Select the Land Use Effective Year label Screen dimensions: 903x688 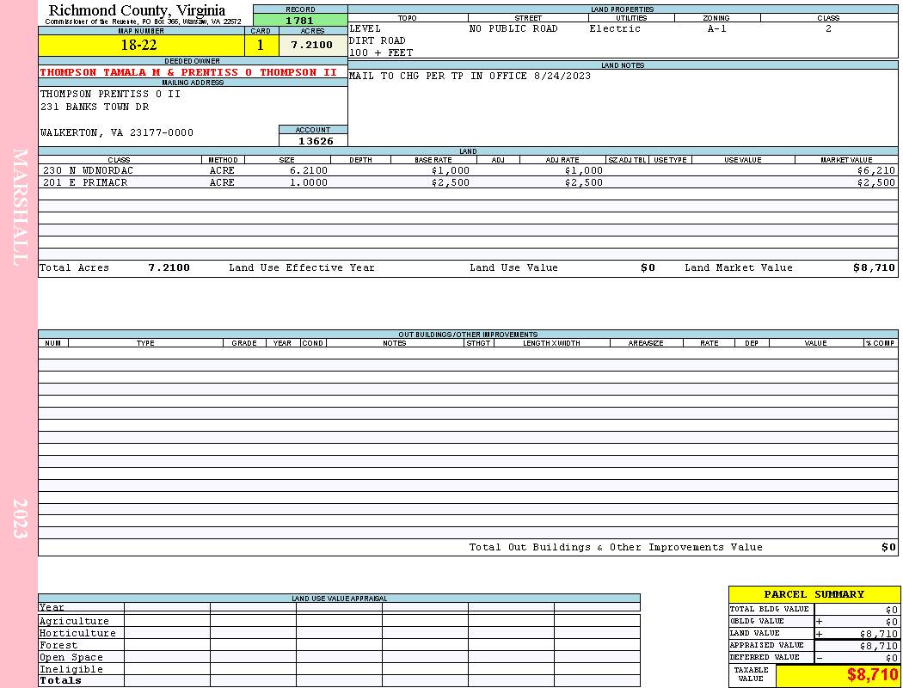(302, 267)
